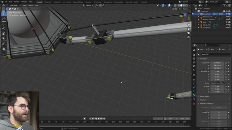Hide Icosphere in viewport
This screenshot has width=232, height=130.
click(x=227, y=27)
